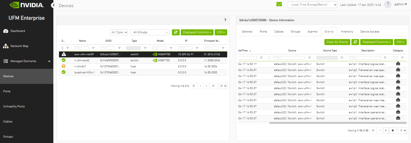The height and width of the screenshot is (143, 411).
Task: Click the help question mark icon
Action: click(x=388, y=5)
